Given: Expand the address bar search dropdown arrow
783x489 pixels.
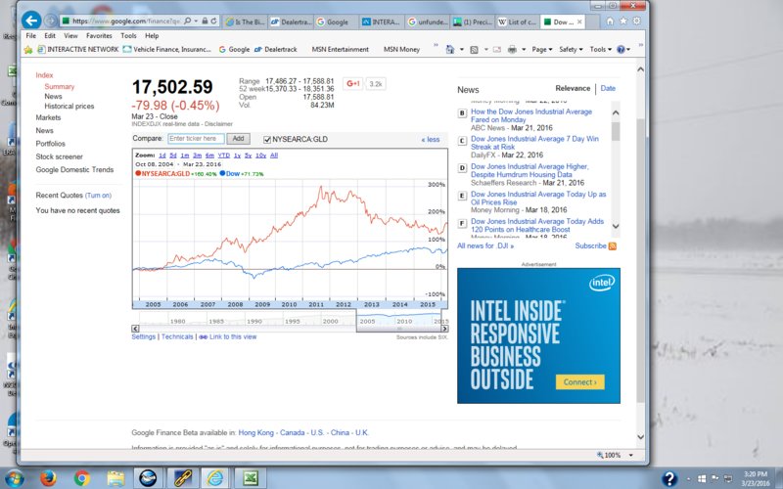Looking at the screenshot, I should coord(197,21).
